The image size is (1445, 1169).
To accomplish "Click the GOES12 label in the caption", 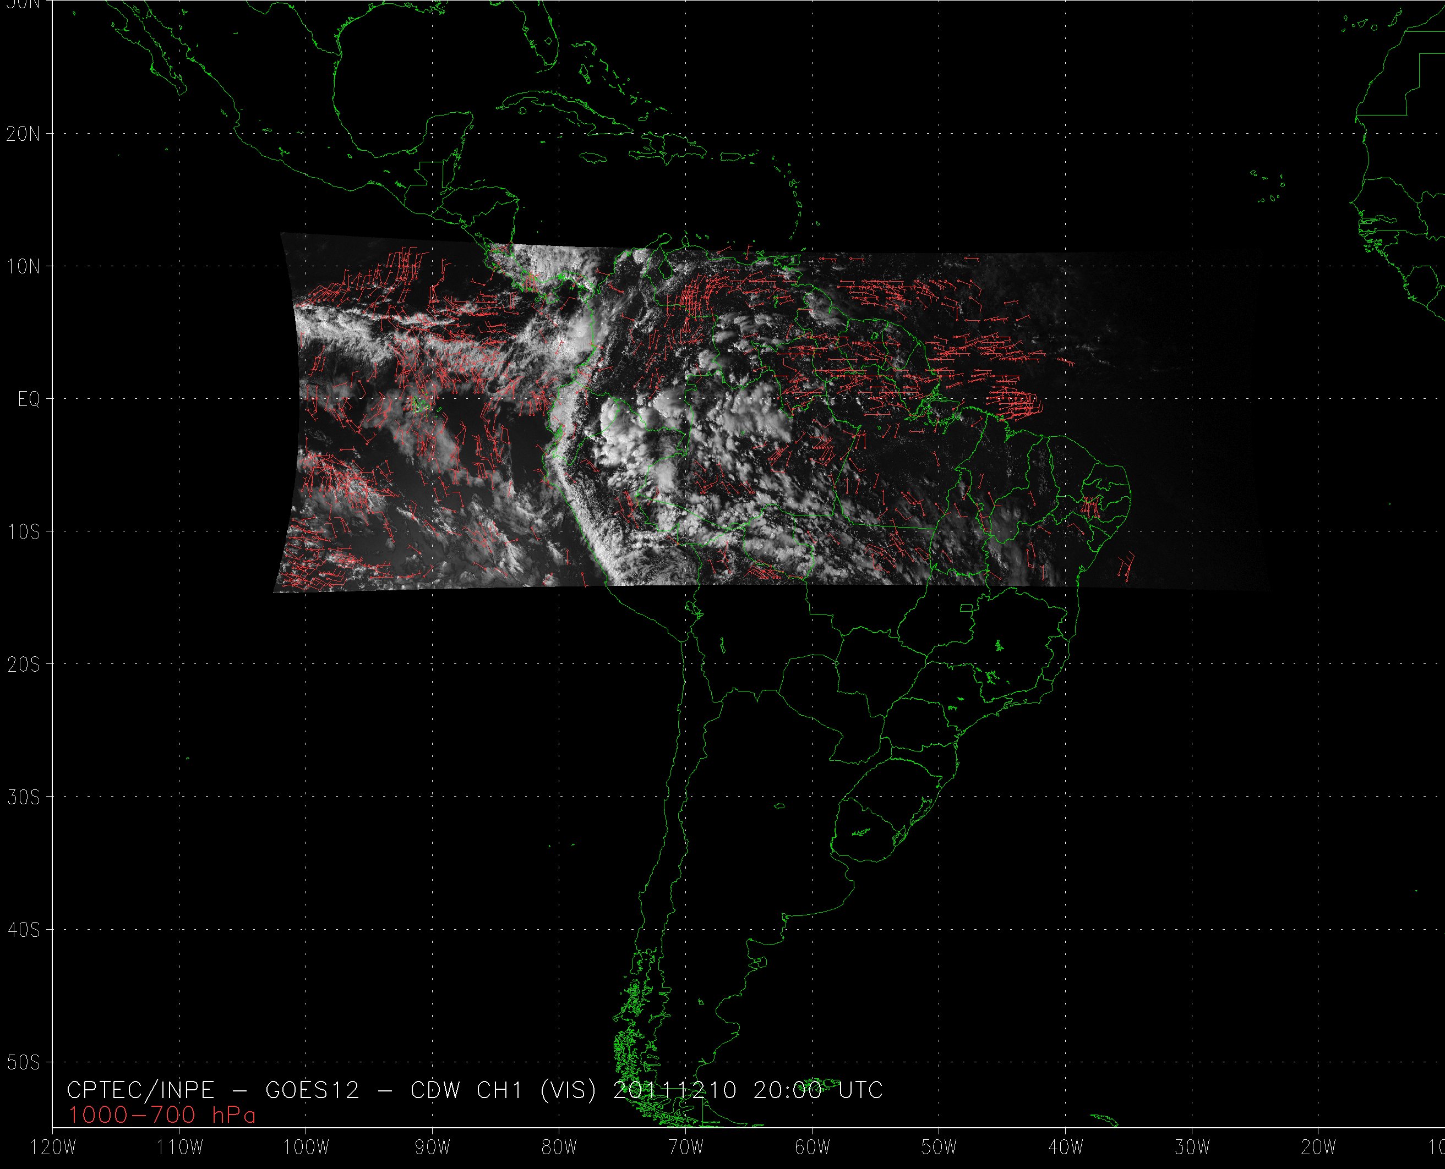I will [312, 1090].
